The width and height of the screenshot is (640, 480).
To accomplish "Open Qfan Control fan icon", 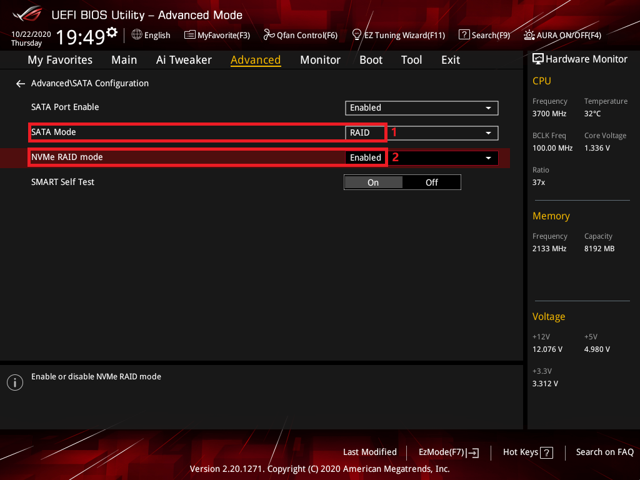I will point(269,35).
